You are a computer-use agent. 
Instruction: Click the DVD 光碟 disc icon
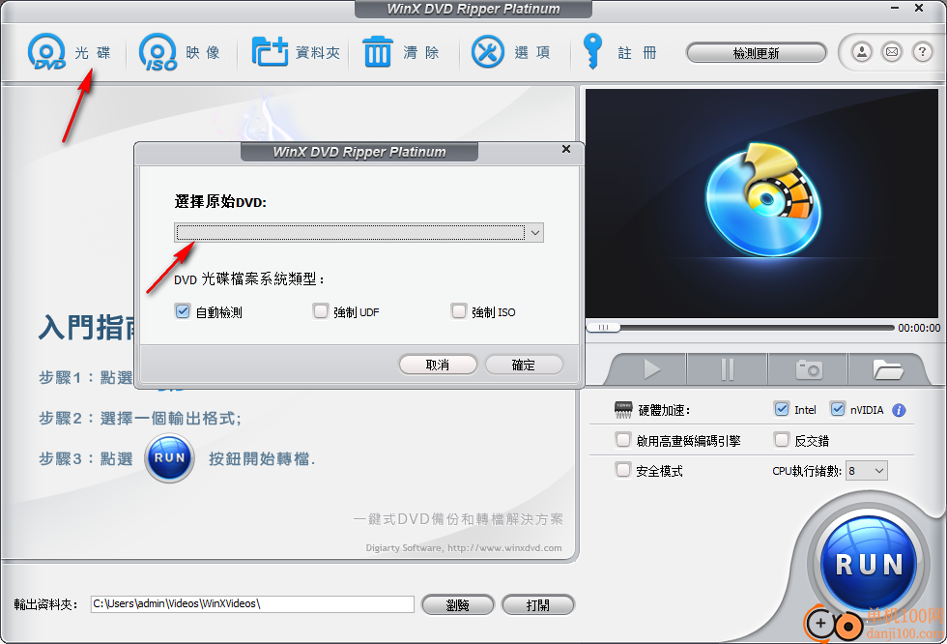[46, 52]
